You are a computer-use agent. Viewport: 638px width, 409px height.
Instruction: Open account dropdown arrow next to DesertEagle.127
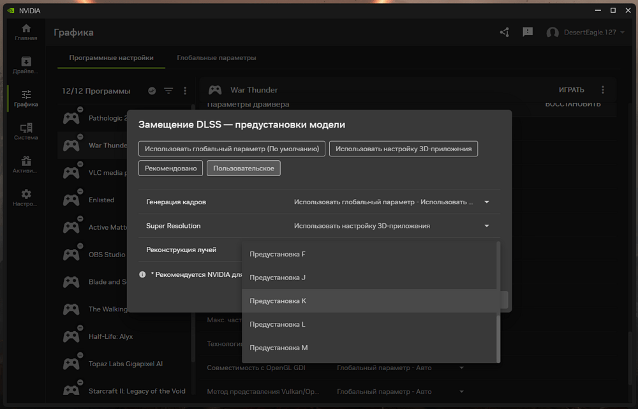pos(622,33)
